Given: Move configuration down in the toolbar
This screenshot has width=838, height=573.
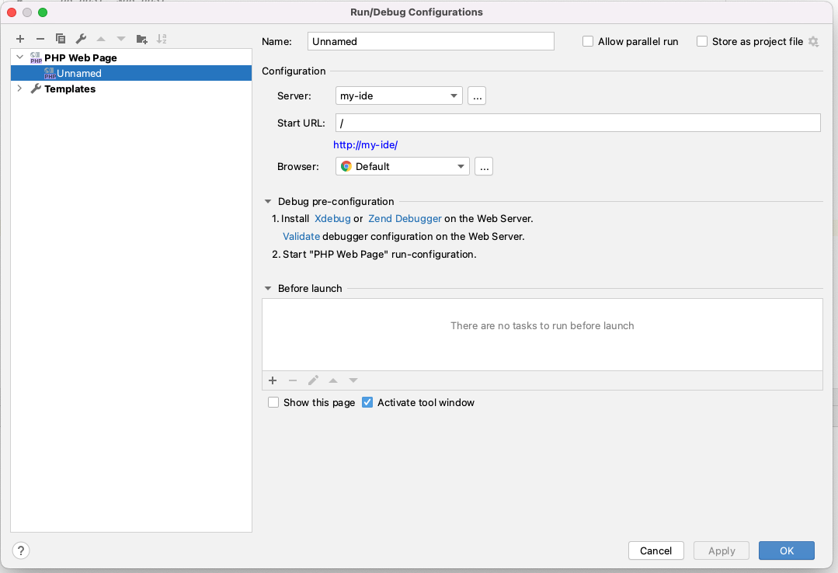Looking at the screenshot, I should 121,39.
